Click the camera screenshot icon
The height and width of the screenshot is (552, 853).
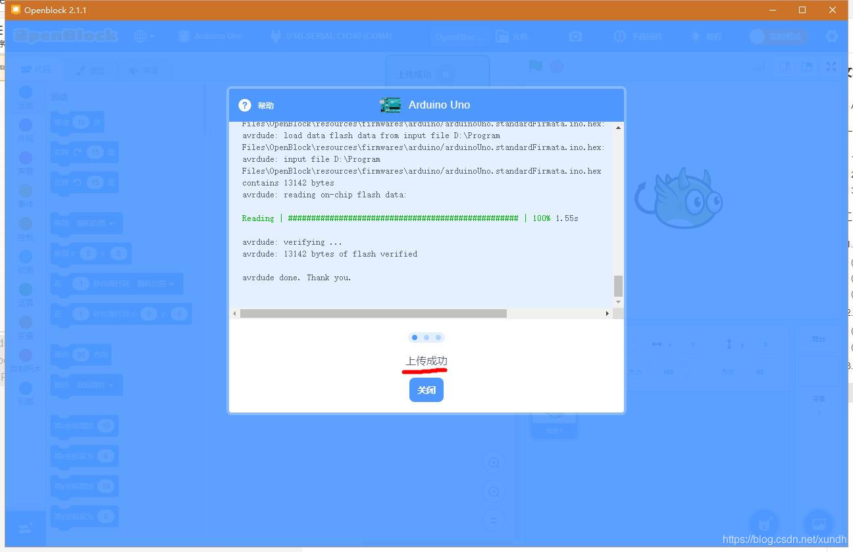click(x=576, y=37)
